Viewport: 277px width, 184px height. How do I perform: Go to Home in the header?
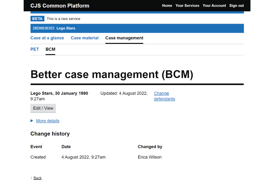point(167,5)
